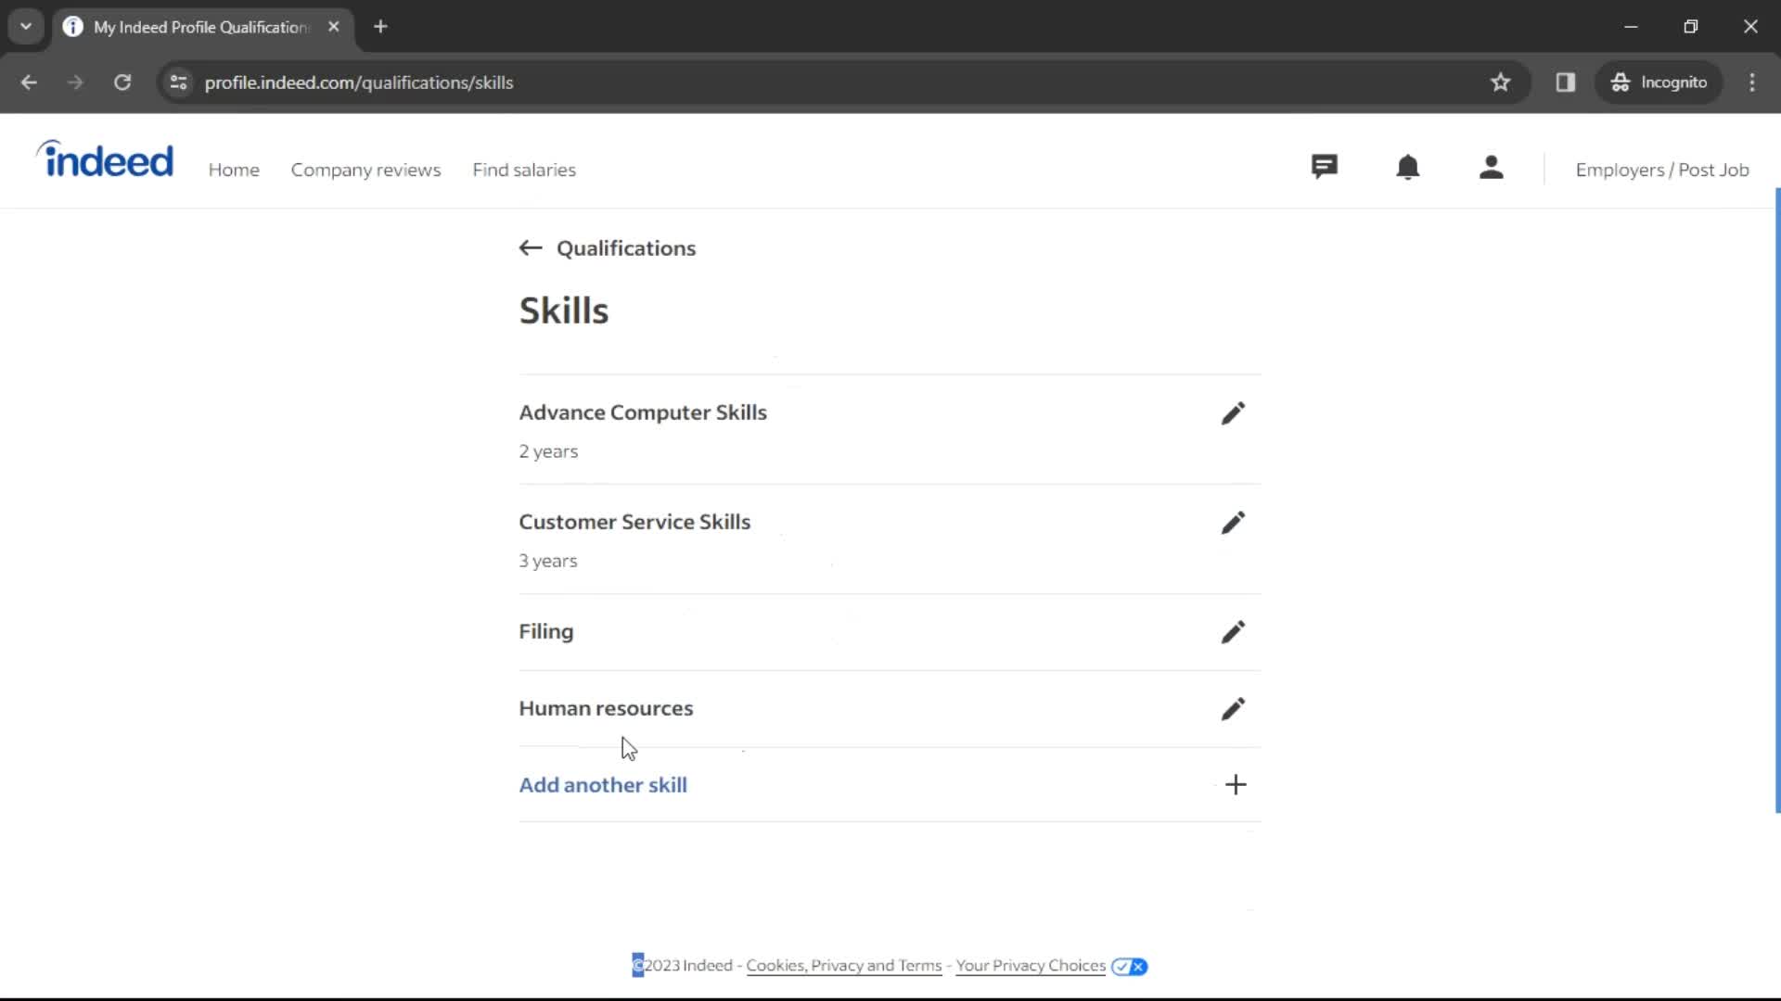This screenshot has height=1001, width=1781.
Task: Toggle browser extensions menu icon
Action: (x=1566, y=82)
